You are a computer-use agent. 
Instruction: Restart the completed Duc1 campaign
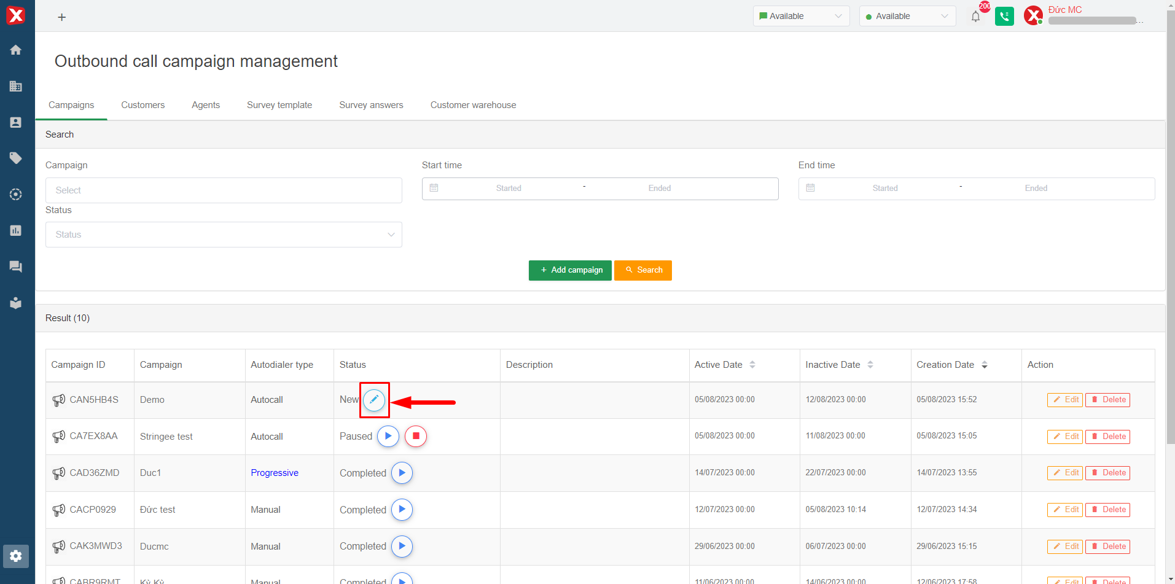[x=402, y=473]
